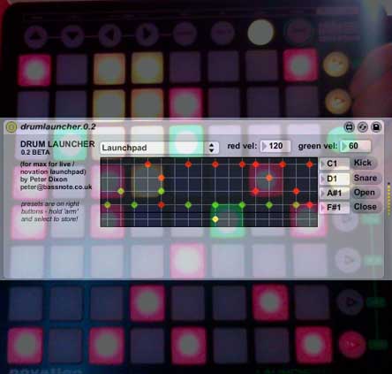Select the green vel 60 number box
This screenshot has height=374, width=392.
point(355,146)
